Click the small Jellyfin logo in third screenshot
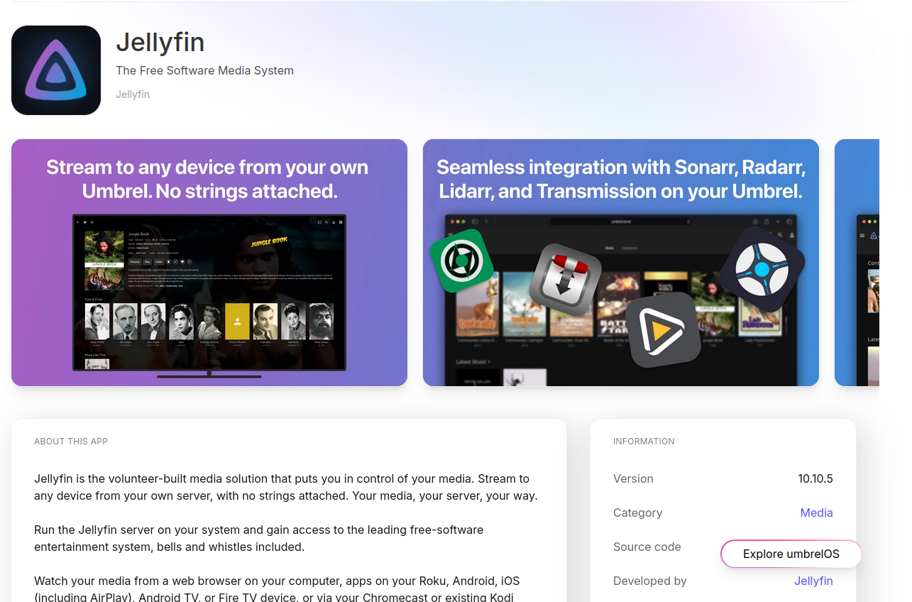The height and width of the screenshot is (602, 912). coord(874,236)
